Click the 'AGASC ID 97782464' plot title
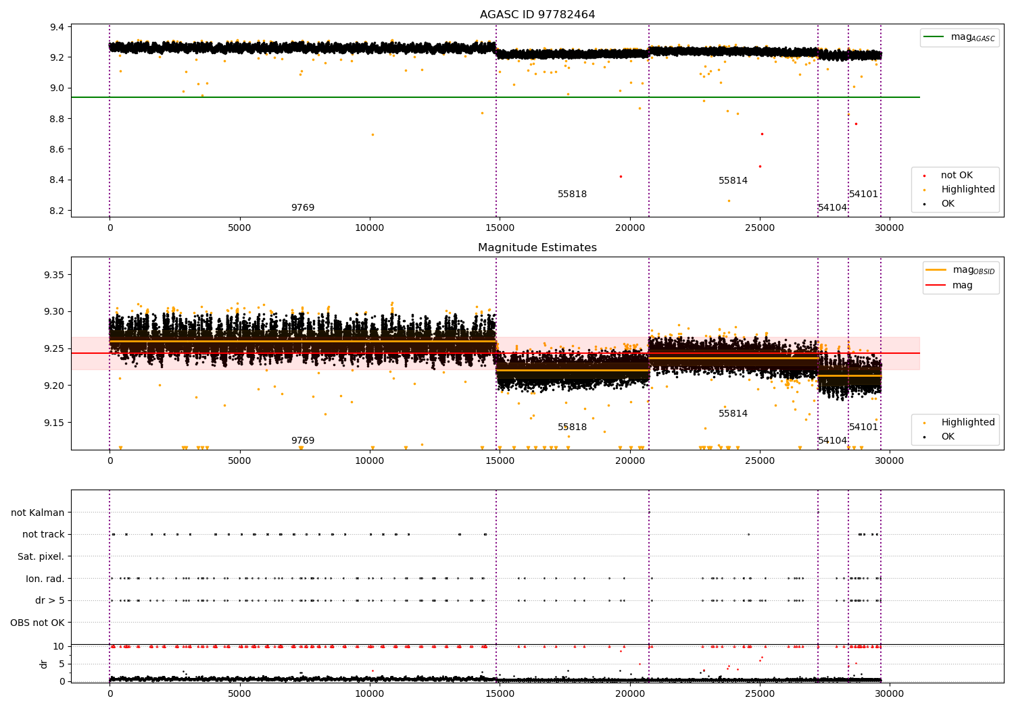The width and height of the screenshot is (1014, 709). point(537,15)
